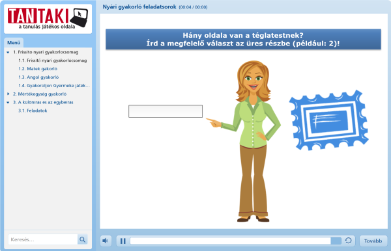Open the 3.1. Feladatok item
The width and height of the screenshot is (391, 251).
coord(33,111)
